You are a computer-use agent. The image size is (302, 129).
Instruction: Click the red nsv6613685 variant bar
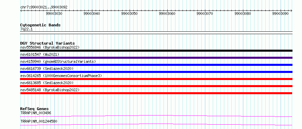point(156,86)
